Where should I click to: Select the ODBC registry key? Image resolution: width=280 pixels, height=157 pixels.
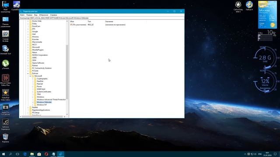click(x=34, y=58)
